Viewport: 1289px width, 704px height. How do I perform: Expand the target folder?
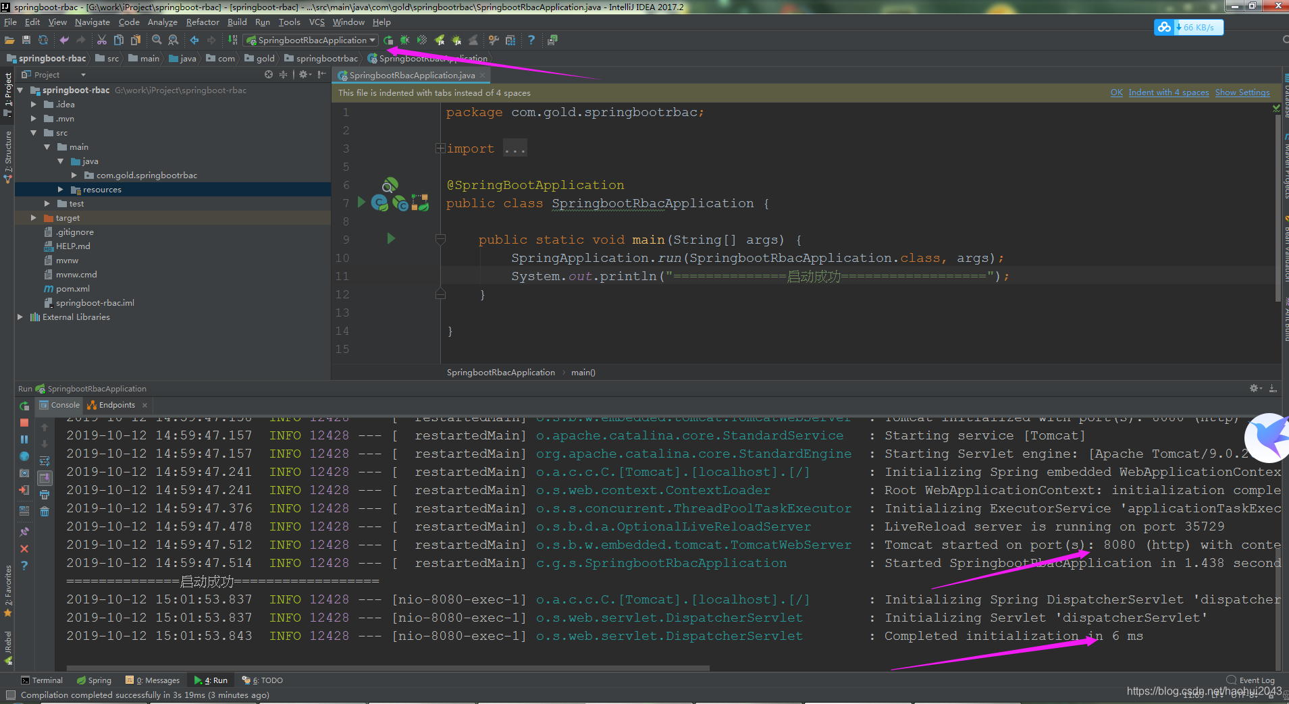point(34,218)
